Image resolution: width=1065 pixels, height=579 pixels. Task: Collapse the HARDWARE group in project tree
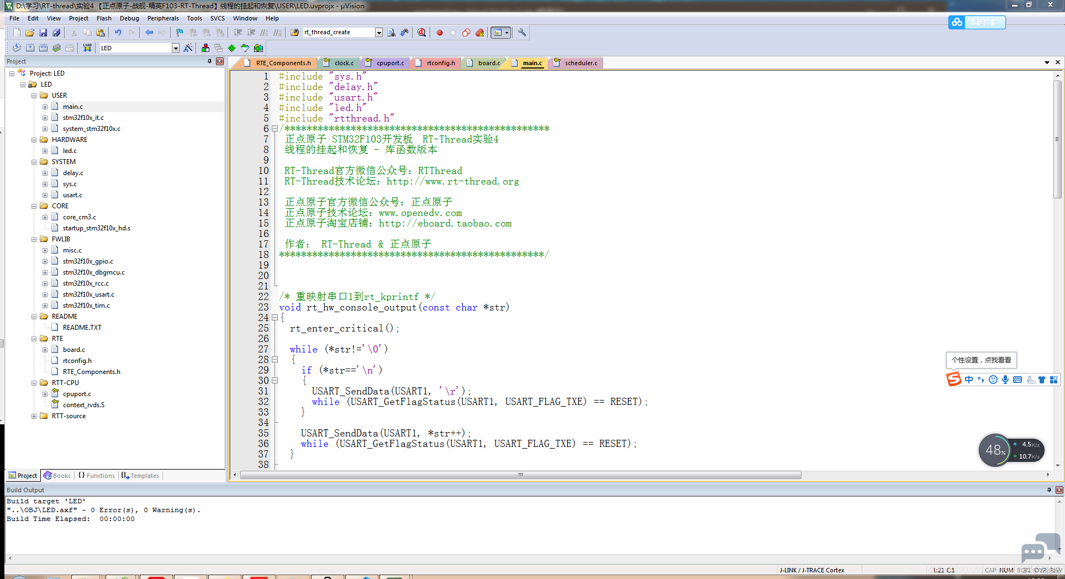click(34, 140)
